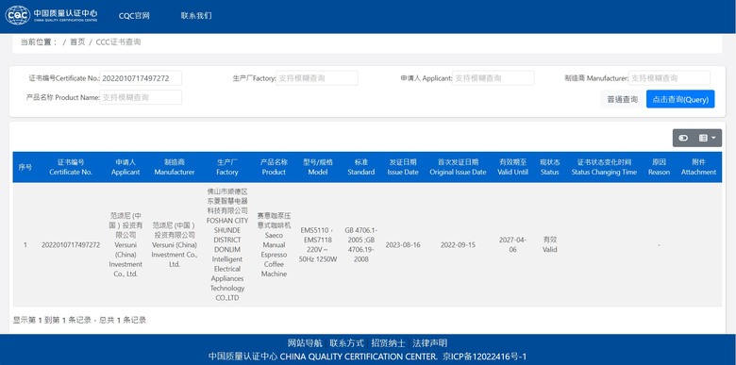736x365 pixels.
Task: Click the 证书状态变化时间 Status Changing Time header
Action: click(x=604, y=167)
